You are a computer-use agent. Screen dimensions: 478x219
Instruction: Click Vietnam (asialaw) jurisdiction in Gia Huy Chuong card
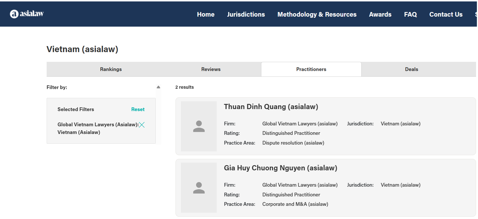pos(400,185)
